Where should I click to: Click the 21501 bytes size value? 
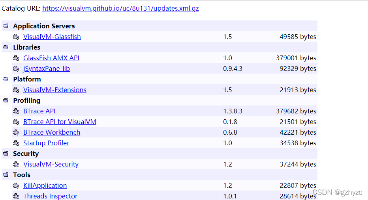298,122
